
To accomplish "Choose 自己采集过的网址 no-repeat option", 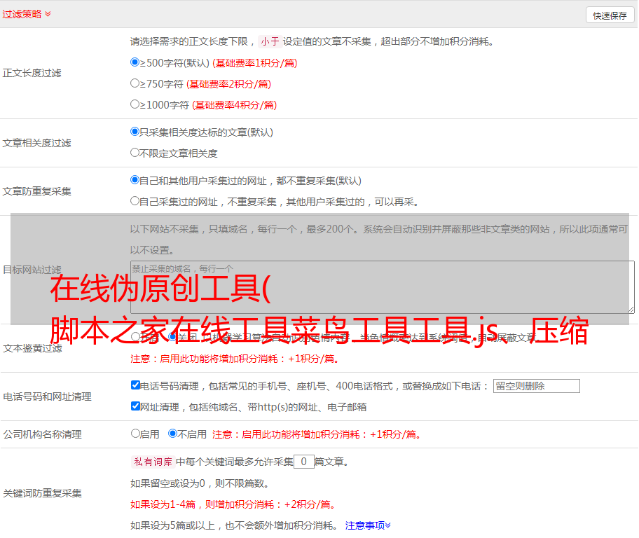I will (x=135, y=201).
